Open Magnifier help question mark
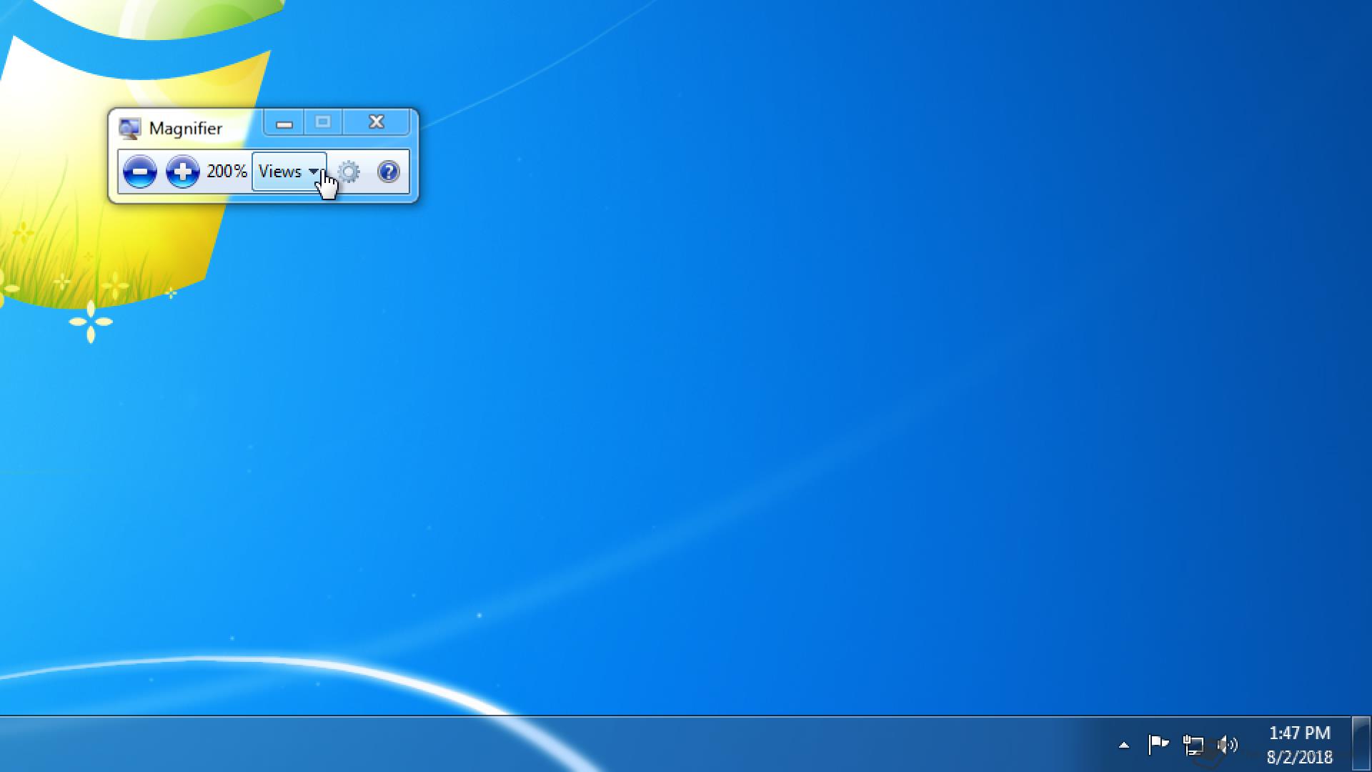The width and height of the screenshot is (1372, 772). pos(388,172)
